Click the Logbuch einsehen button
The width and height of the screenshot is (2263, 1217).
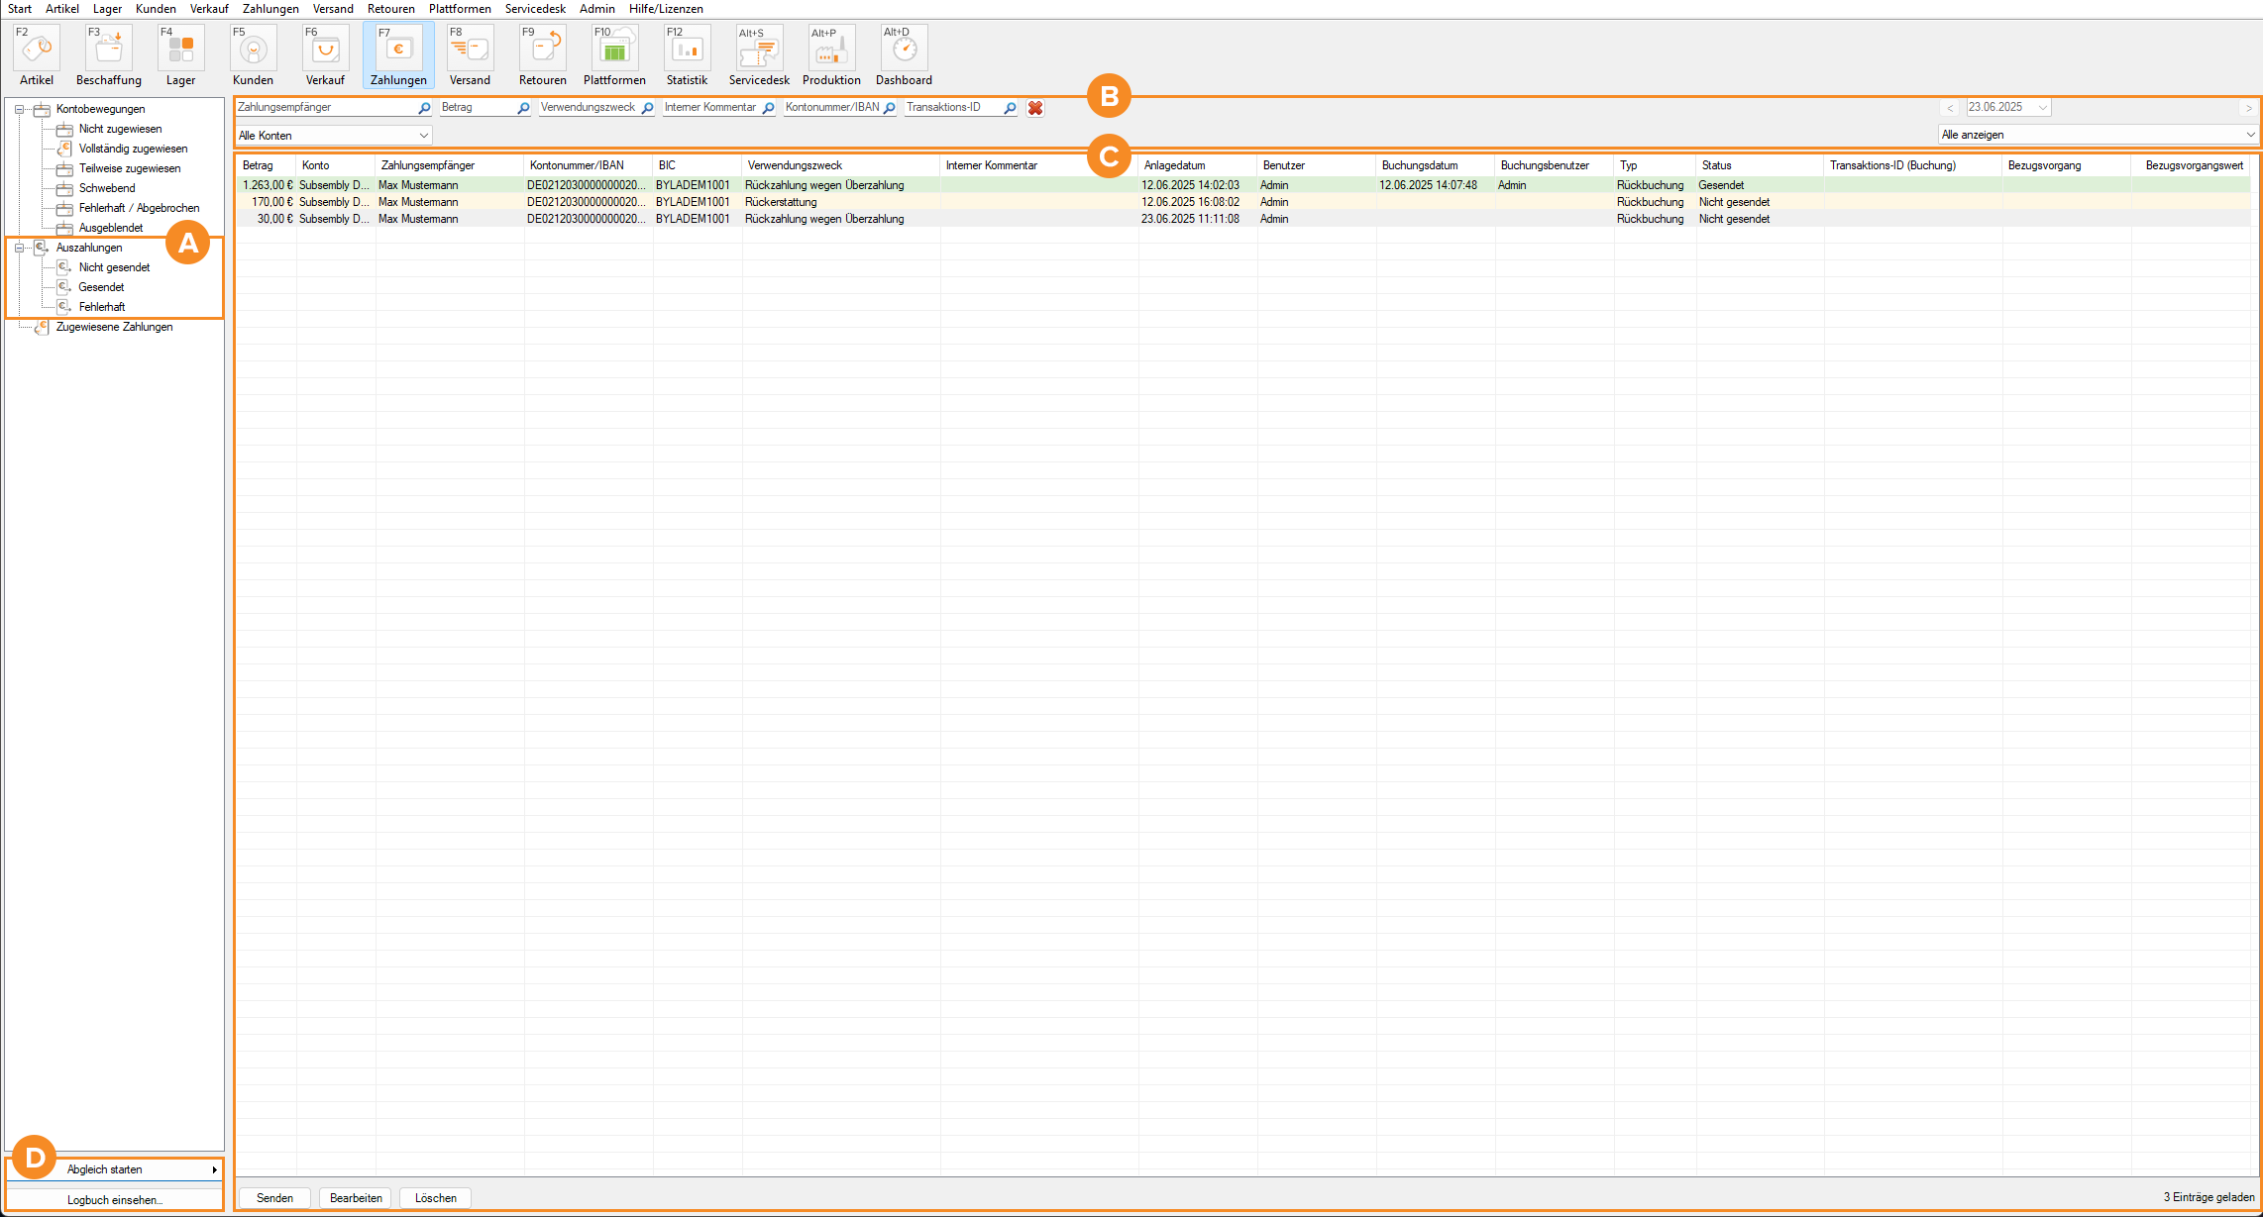(x=115, y=1200)
